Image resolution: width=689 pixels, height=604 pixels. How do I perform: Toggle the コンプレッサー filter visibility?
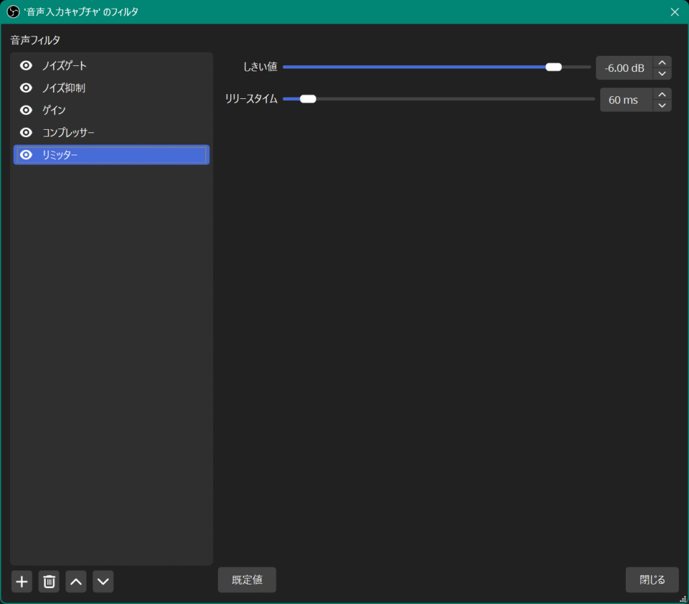[26, 133]
